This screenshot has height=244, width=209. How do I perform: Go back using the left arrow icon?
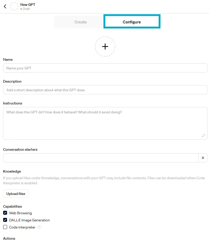[x=5, y=7]
